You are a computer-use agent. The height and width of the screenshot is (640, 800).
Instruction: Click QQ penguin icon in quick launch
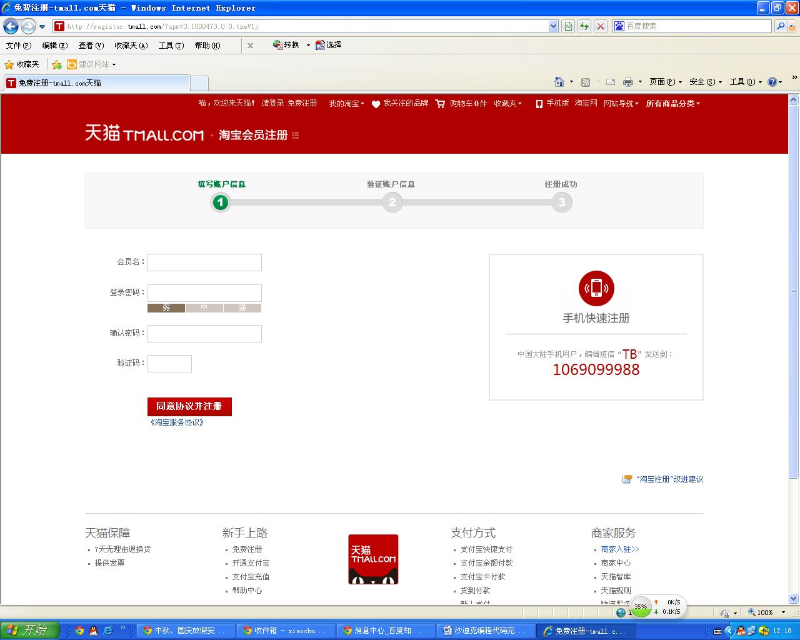[93, 631]
